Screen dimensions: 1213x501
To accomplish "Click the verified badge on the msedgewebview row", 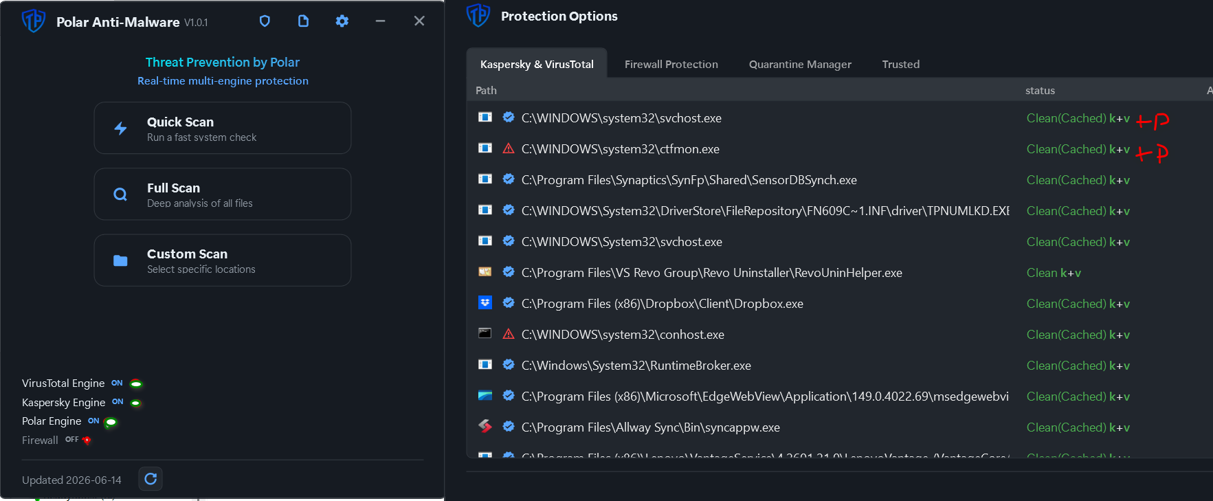I will [509, 396].
